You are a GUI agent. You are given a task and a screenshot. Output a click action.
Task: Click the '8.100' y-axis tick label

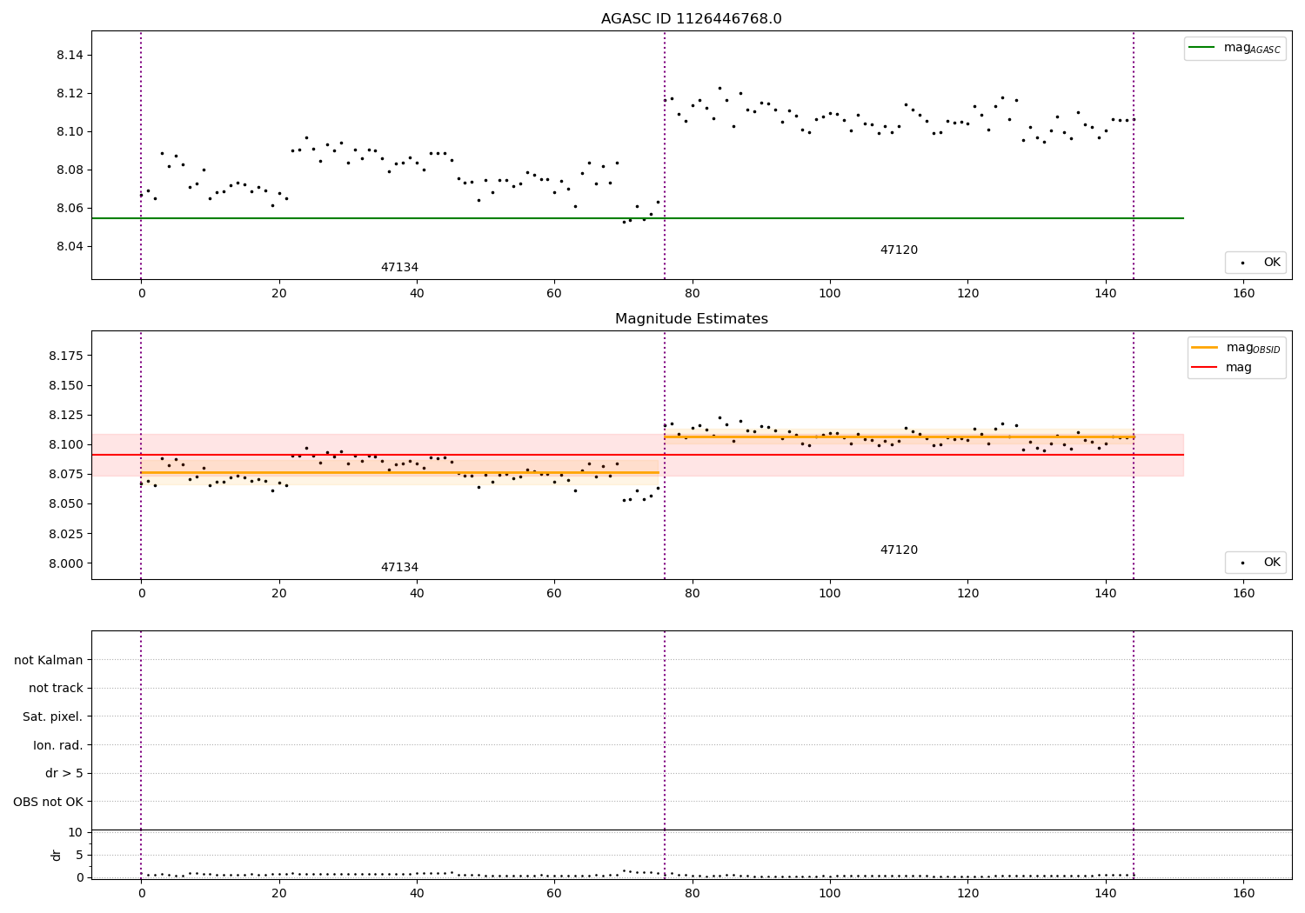(x=67, y=444)
